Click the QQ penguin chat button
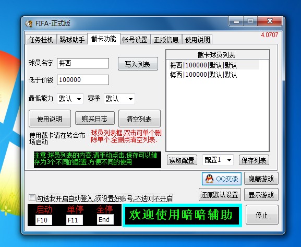Viewport: 301px width, 247px height. 222,179
